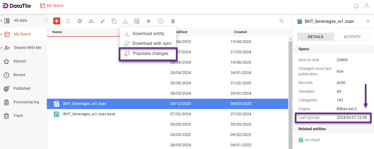
Task: Open Processing log in sidebar
Action: pos(26,102)
